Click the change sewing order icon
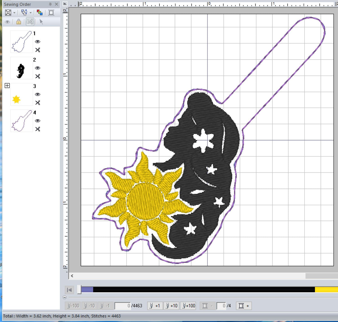The image size is (338, 322). (x=24, y=12)
